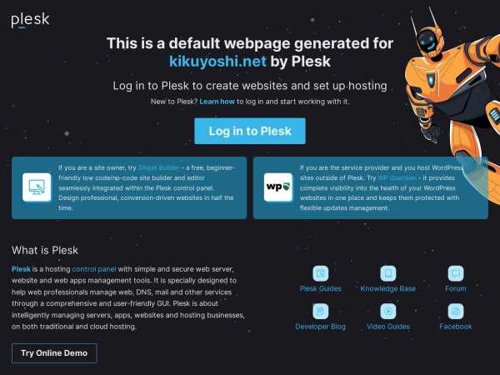Viewport: 500px width, 375px height.
Task: Open the kikuyoshi.net domain link
Action: pyautogui.click(x=217, y=61)
